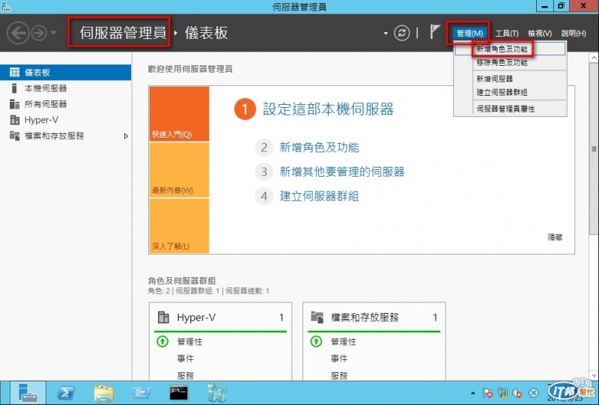This screenshot has height=405, width=599.
Task: Open 管理性 in the Hyper-V tile
Action: [x=189, y=341]
